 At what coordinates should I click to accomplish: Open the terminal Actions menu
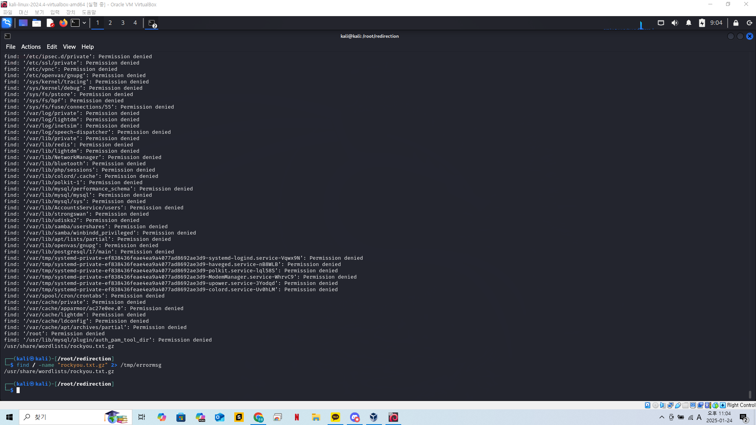click(31, 46)
